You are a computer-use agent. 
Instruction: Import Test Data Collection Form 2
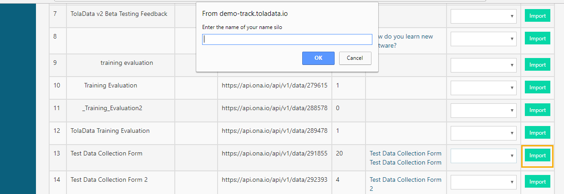pyautogui.click(x=537, y=182)
